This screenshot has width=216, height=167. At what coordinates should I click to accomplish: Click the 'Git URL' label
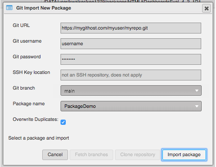[21, 25]
